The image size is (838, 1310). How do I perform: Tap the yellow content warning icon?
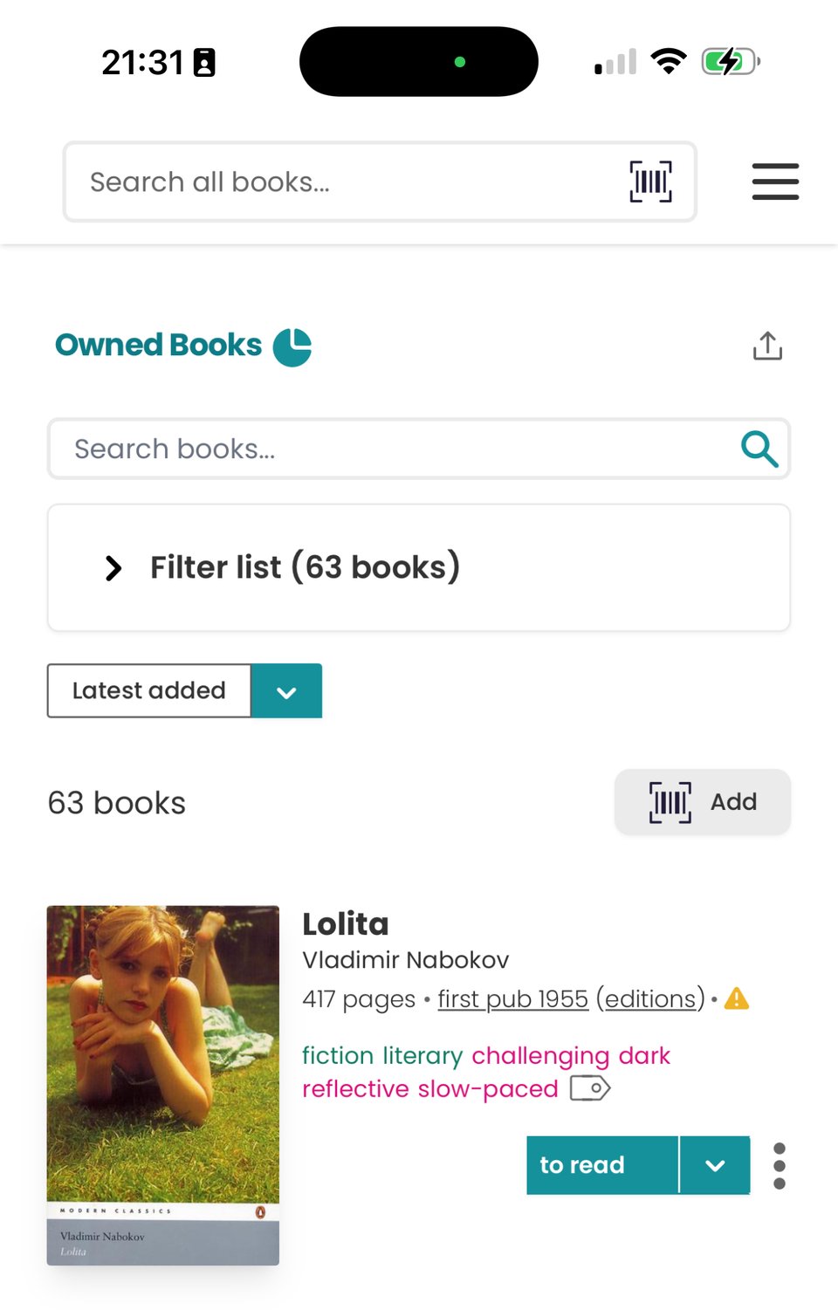pyautogui.click(x=737, y=998)
